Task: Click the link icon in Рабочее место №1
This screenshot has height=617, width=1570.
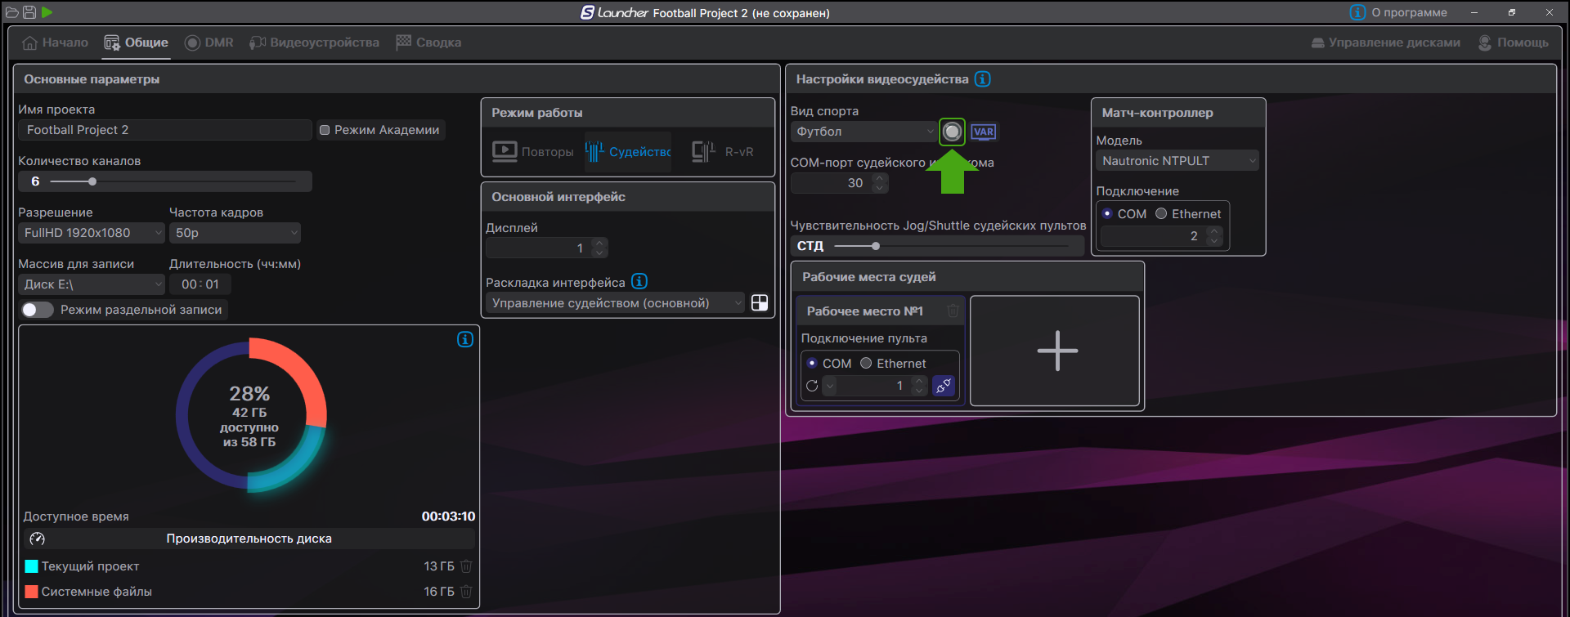Action: point(943,386)
